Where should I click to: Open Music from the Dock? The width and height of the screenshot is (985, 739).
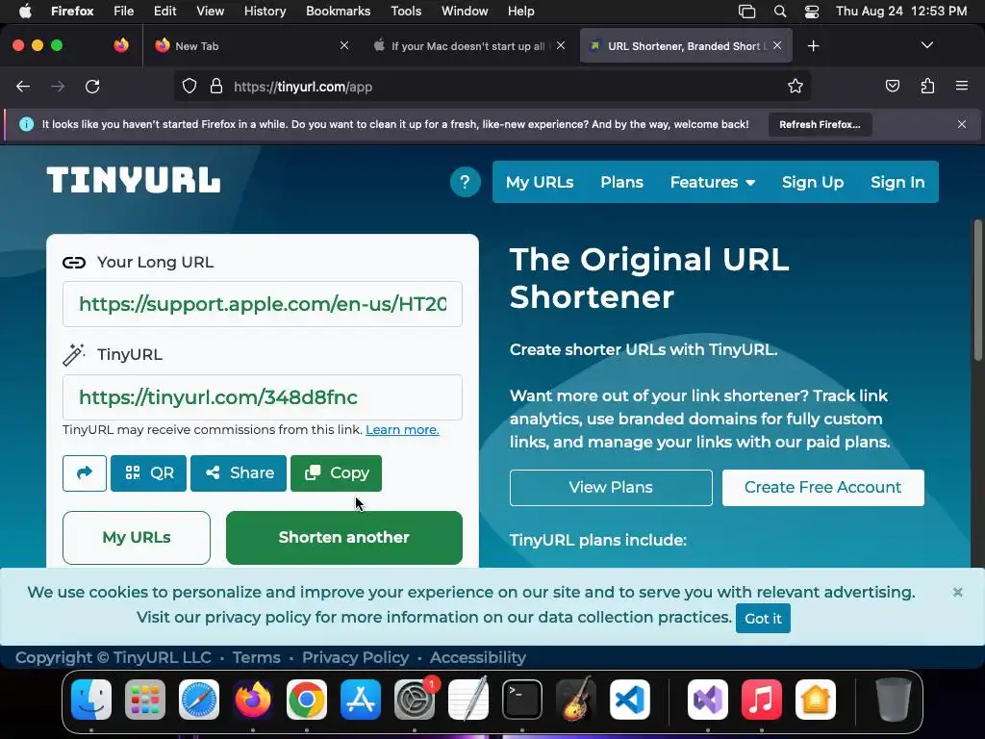tap(762, 700)
